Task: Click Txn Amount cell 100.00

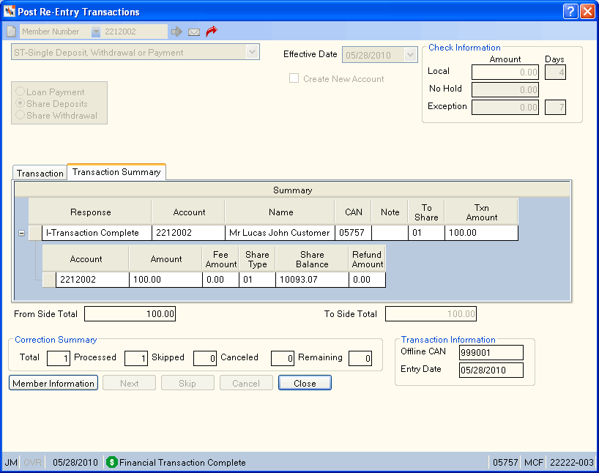Action: 481,233
